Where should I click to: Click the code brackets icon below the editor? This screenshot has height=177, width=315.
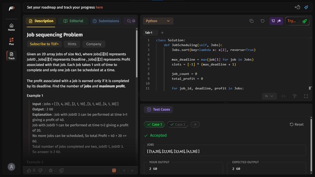pos(283,96)
